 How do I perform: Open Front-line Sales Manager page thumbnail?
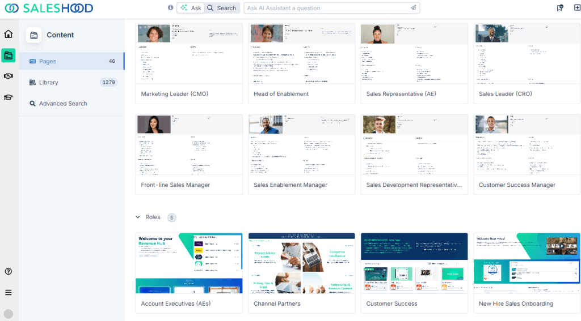point(189,144)
